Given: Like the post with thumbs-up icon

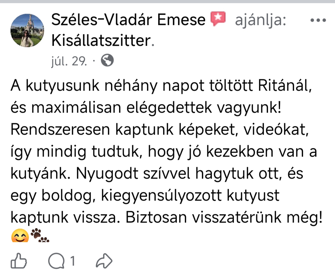Looking at the screenshot, I should pyautogui.click(x=18, y=262).
